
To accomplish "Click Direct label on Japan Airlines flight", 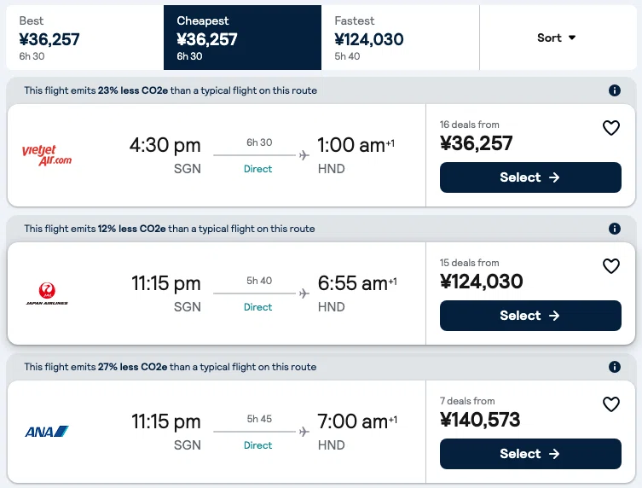I will [x=257, y=307].
